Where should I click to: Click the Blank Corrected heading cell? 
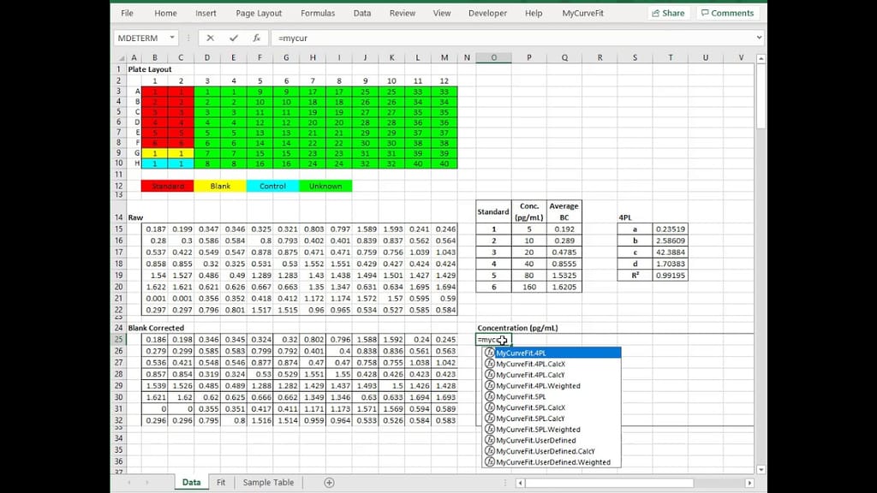pos(156,328)
